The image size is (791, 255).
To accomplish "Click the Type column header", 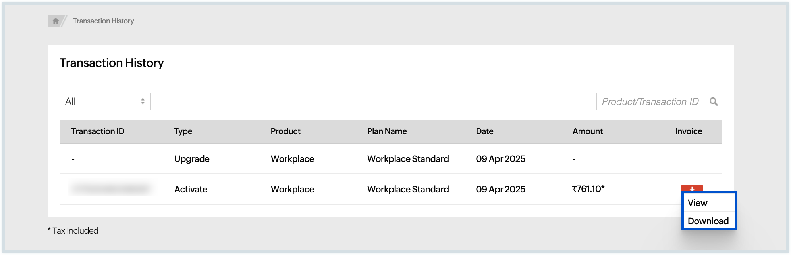I will click(183, 131).
